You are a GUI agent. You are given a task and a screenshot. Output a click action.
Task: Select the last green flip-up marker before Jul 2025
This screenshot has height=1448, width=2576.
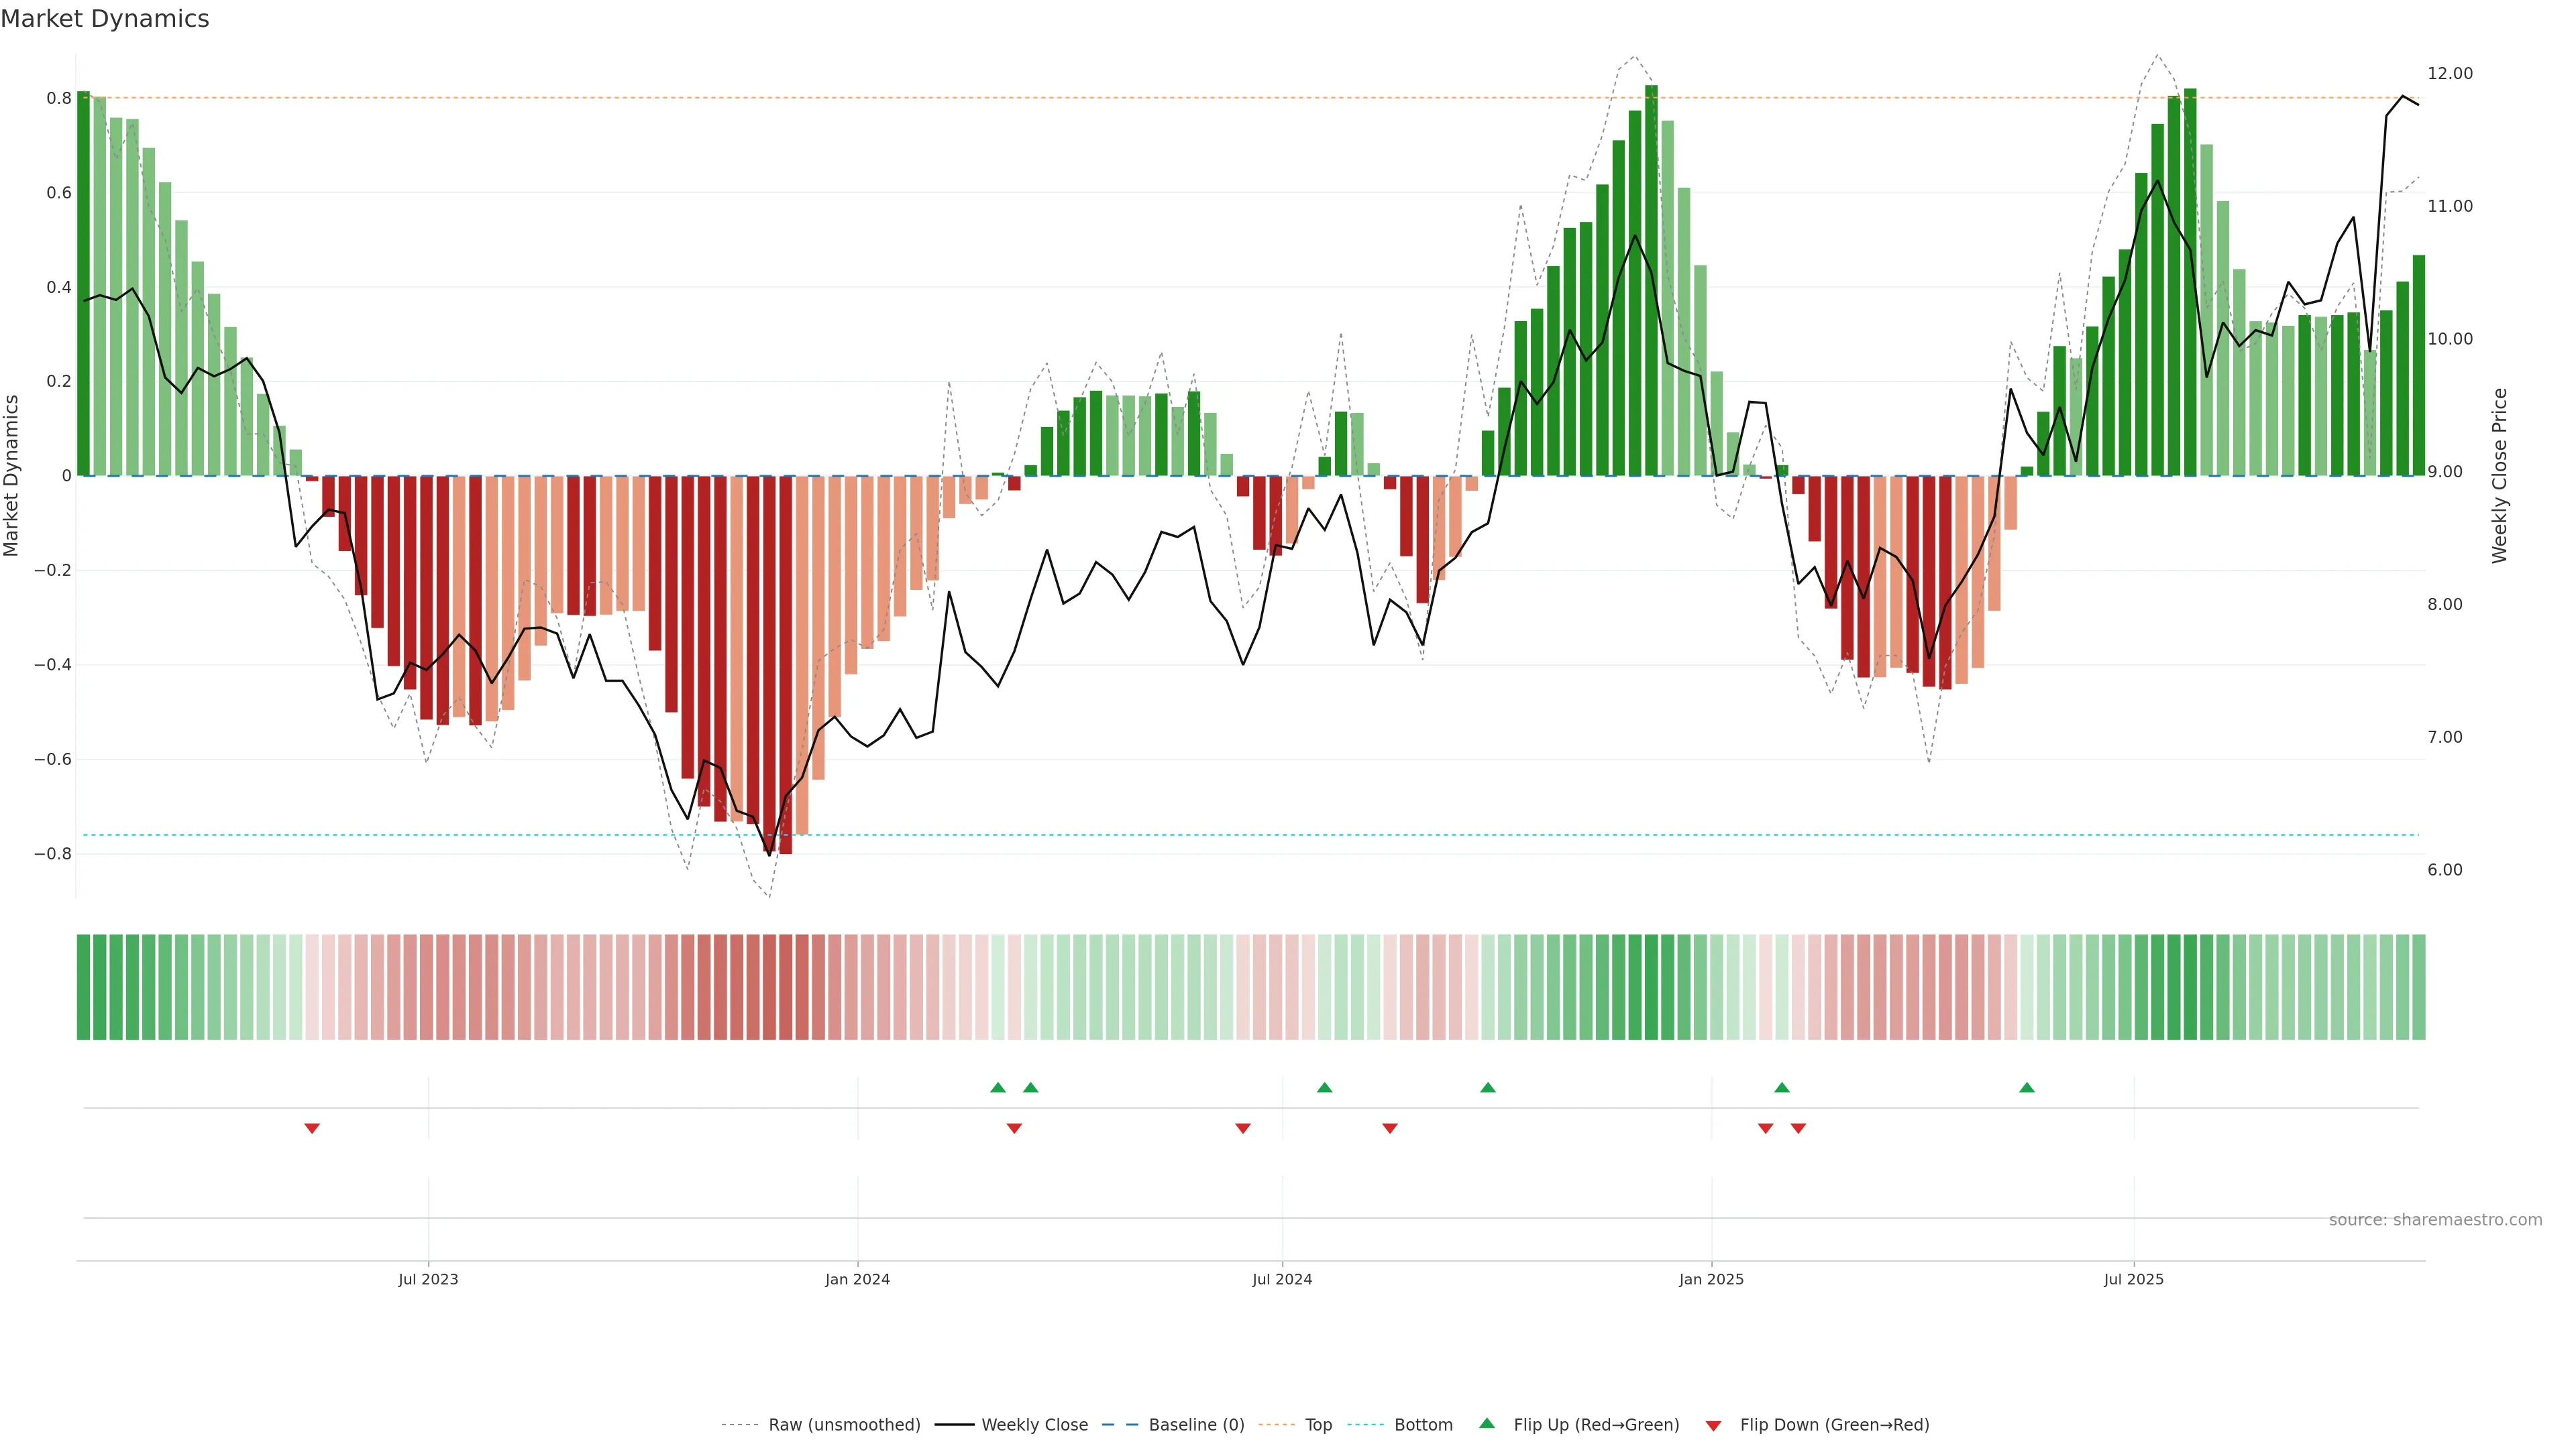pyautogui.click(x=2026, y=1087)
